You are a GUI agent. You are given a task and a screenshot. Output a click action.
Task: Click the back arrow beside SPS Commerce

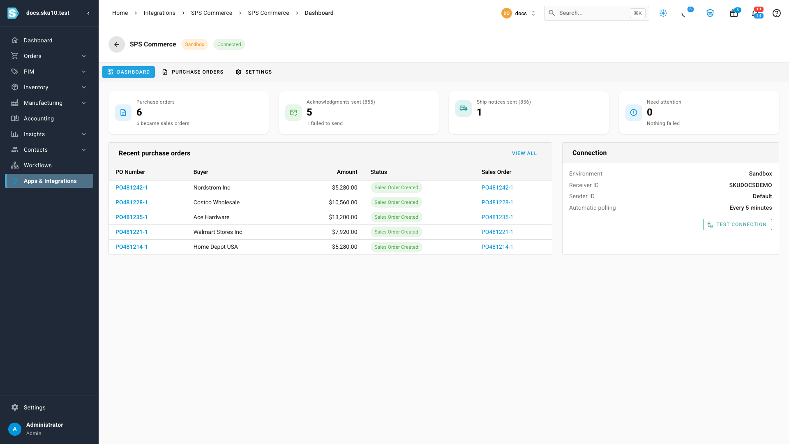(x=117, y=44)
